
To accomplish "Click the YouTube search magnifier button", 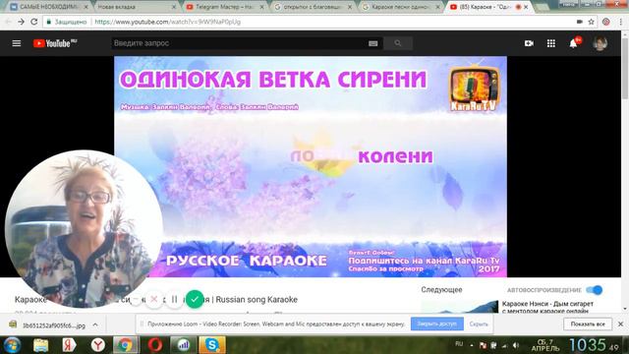I will (397, 43).
